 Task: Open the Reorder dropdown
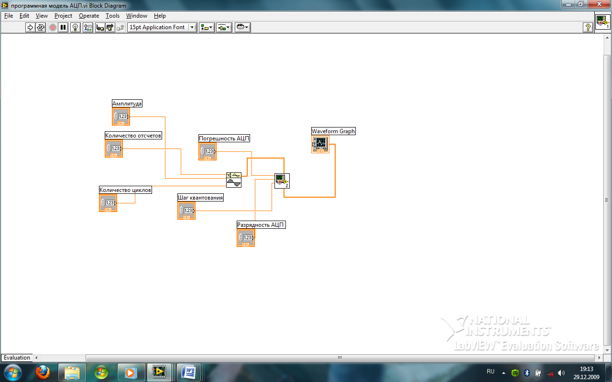point(242,27)
